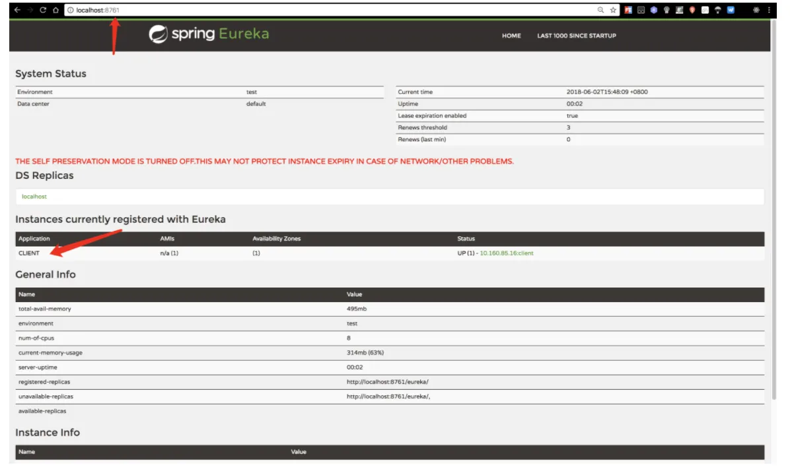The image size is (790, 471).
Task: Open the atom-shaped extension icon
Action: [x=756, y=10]
